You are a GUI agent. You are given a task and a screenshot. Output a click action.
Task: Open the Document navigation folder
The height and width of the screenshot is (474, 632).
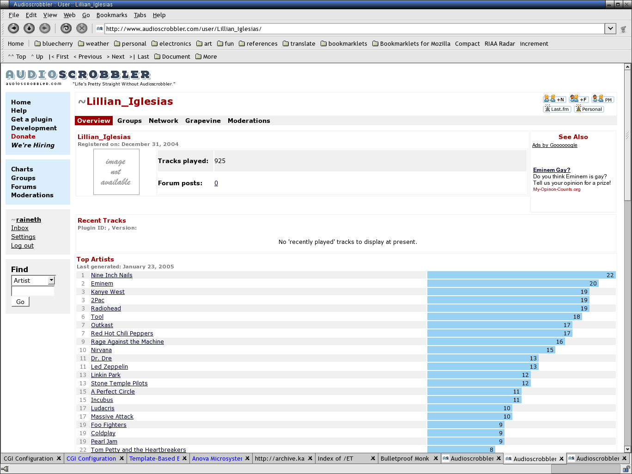coord(172,57)
